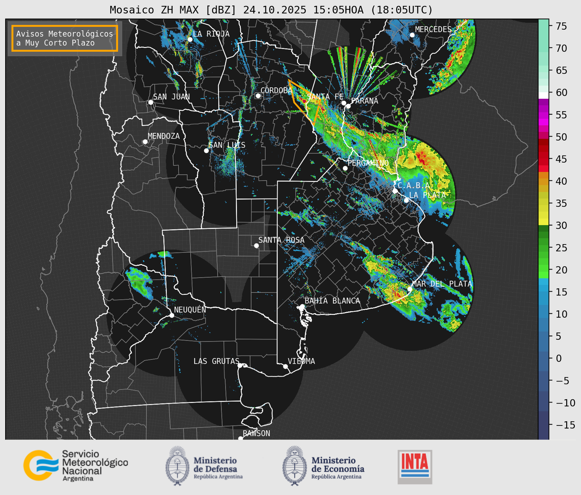
Task: Click the NEUQUÉN label
Action: [190, 309]
